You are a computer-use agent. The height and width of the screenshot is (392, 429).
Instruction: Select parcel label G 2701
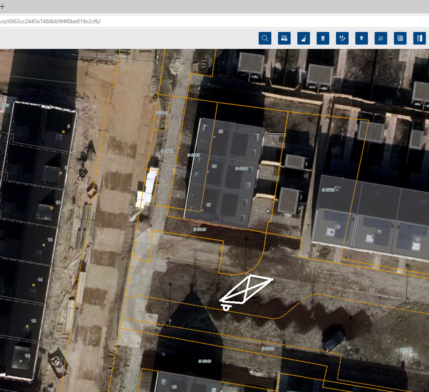click(406, 350)
